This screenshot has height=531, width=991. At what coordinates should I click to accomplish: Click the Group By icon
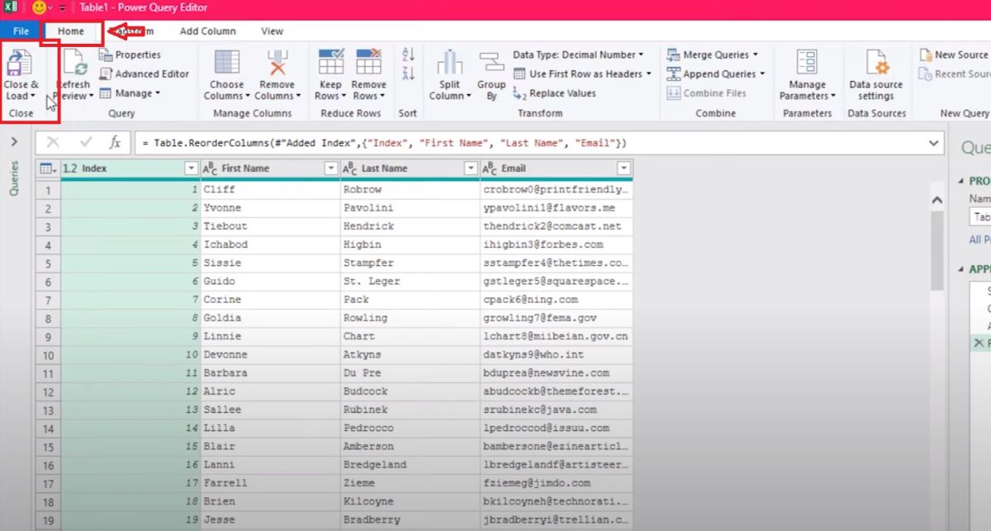point(491,64)
